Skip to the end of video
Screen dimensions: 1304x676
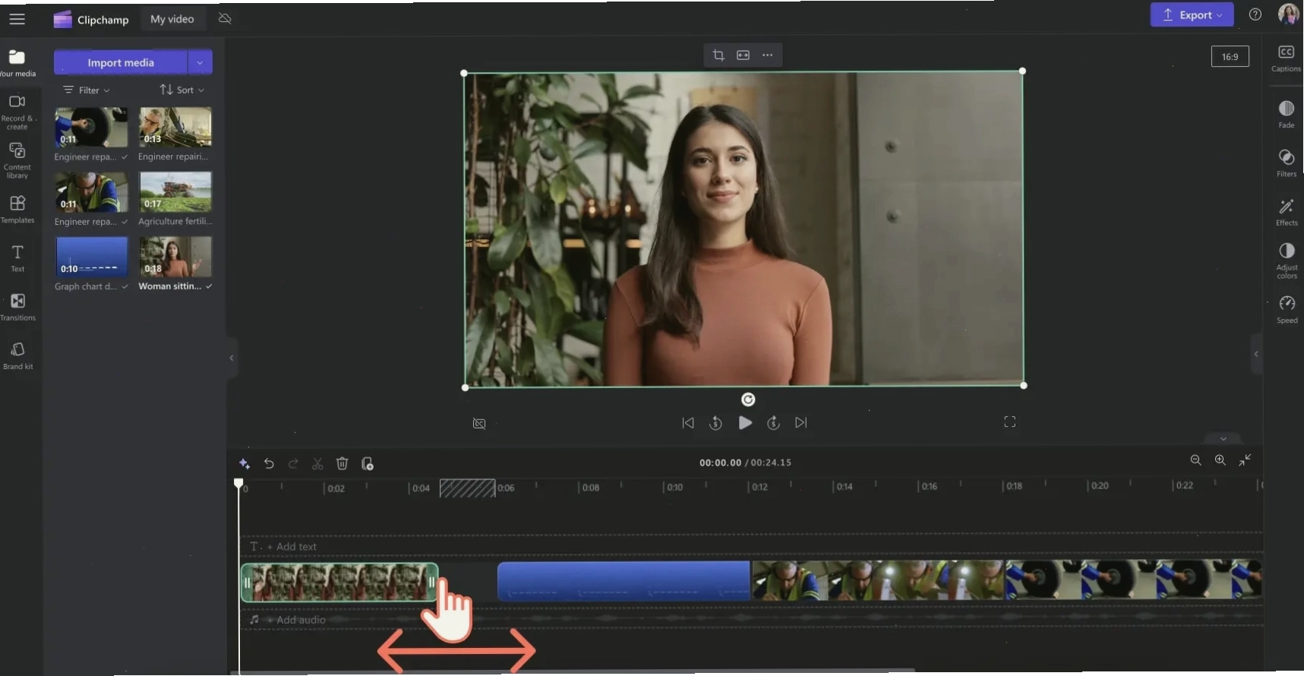(801, 422)
